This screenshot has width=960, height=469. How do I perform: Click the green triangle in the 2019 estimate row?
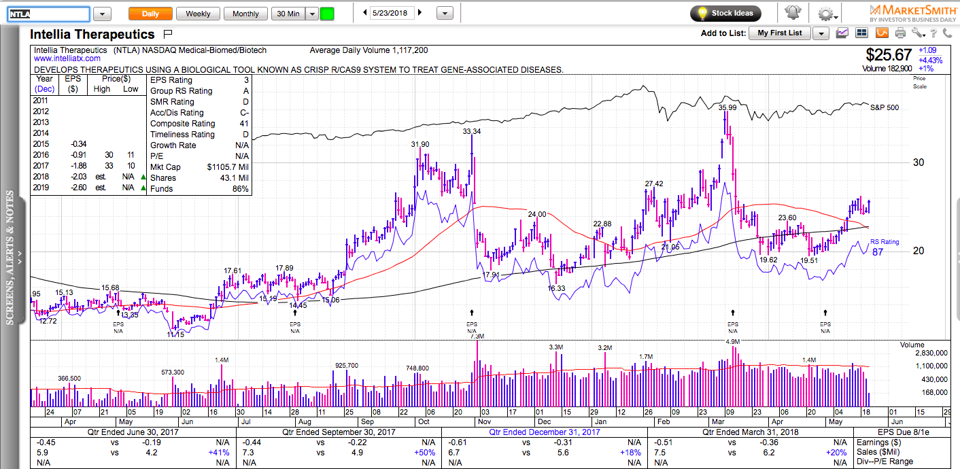tap(143, 188)
